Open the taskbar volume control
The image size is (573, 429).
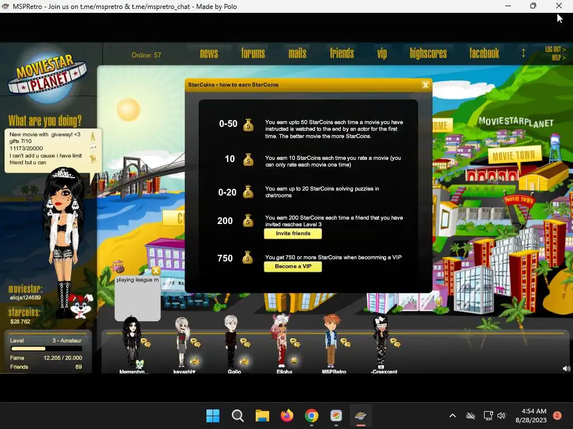click(x=501, y=416)
